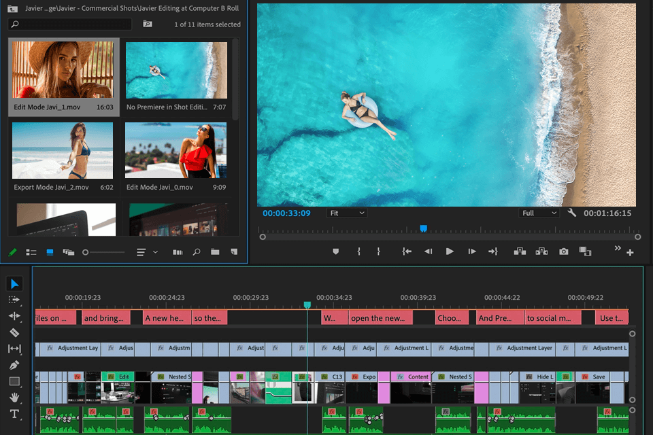The height and width of the screenshot is (435, 653).
Task: Add a marker in program monitor
Action: (335, 251)
